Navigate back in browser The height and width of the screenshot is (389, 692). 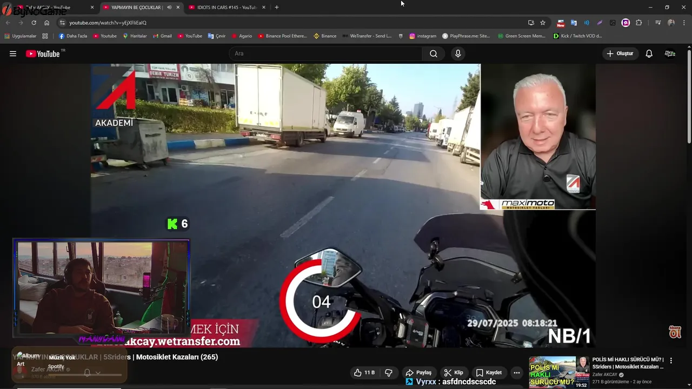pos(8,23)
